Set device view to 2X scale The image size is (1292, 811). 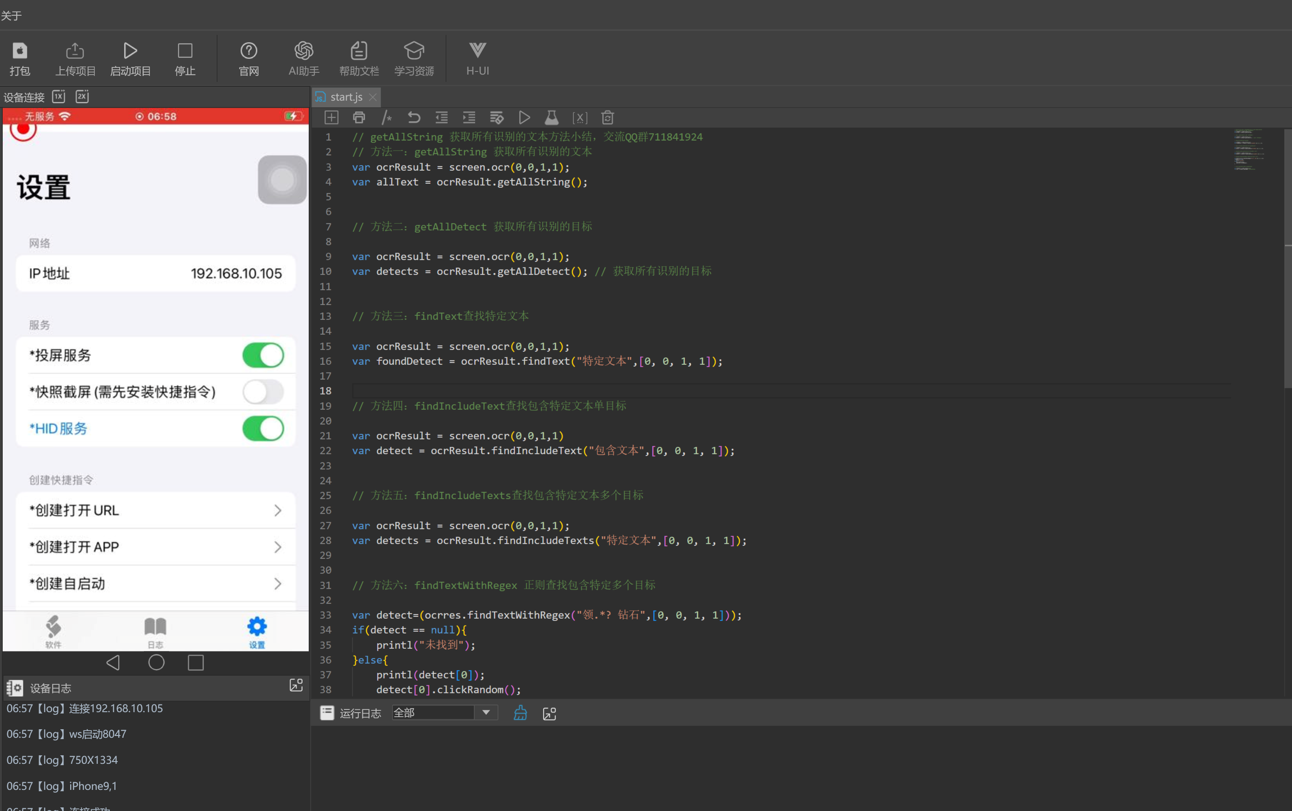[82, 97]
